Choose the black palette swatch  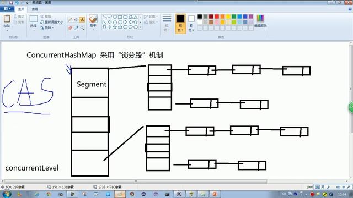[x=200, y=16]
